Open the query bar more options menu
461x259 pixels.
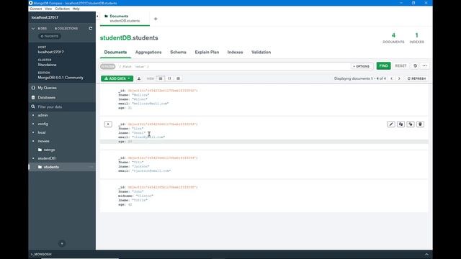(x=424, y=65)
